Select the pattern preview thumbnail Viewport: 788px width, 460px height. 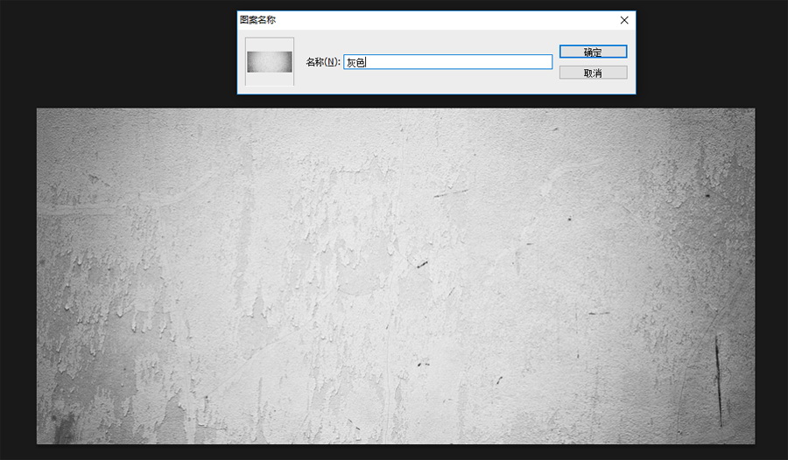(270, 61)
